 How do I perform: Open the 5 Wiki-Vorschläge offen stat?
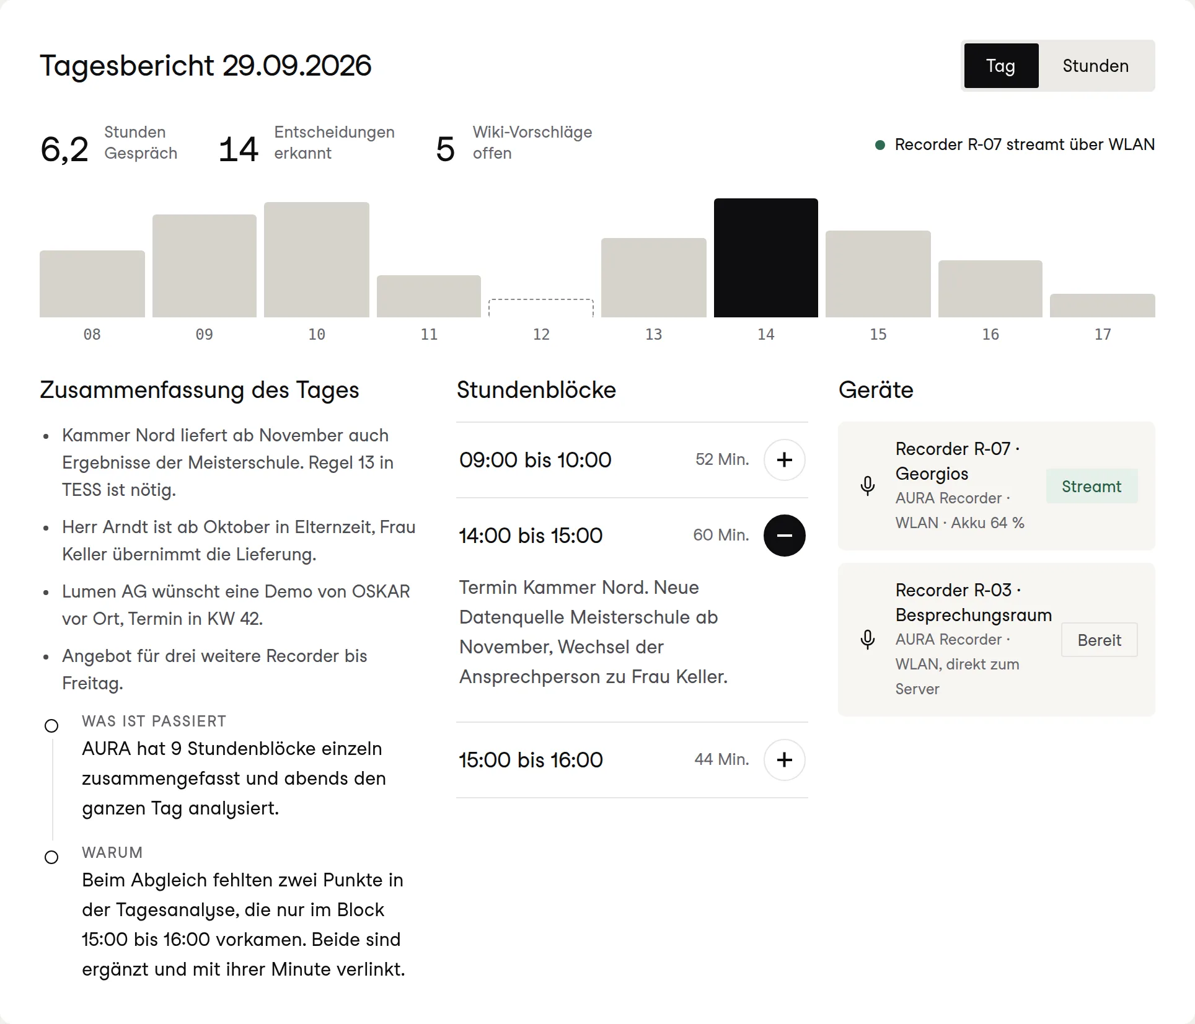pyautogui.click(x=514, y=143)
